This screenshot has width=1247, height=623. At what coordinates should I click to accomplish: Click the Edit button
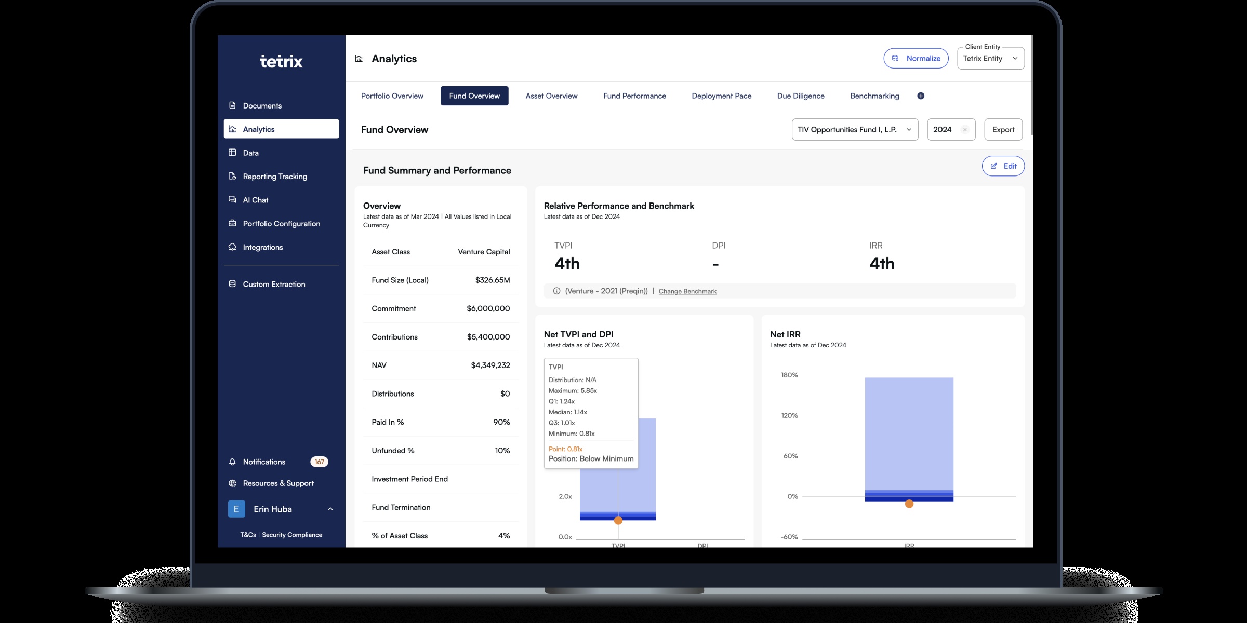[x=1003, y=166]
